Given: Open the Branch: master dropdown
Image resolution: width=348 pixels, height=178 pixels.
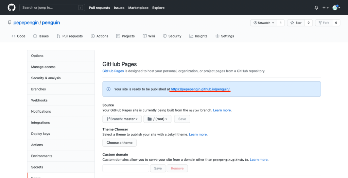Looking at the screenshot, I should [x=122, y=119].
